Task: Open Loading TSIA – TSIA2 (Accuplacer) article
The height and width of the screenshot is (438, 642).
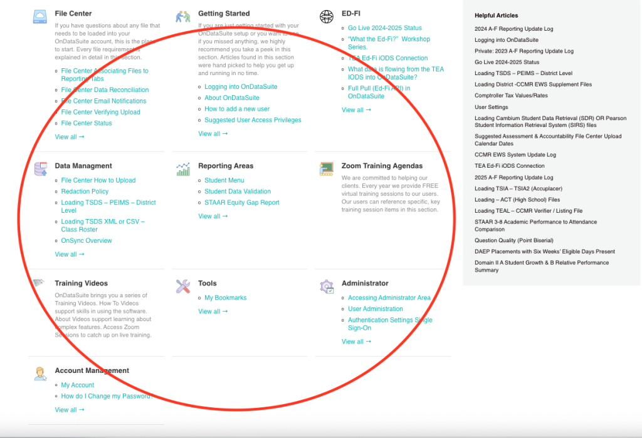Action: coord(518,189)
